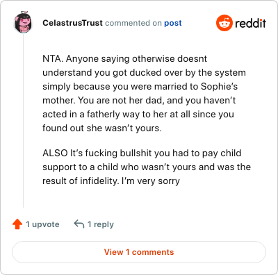Click the CelastrusTrust avatar image

coord(23,23)
